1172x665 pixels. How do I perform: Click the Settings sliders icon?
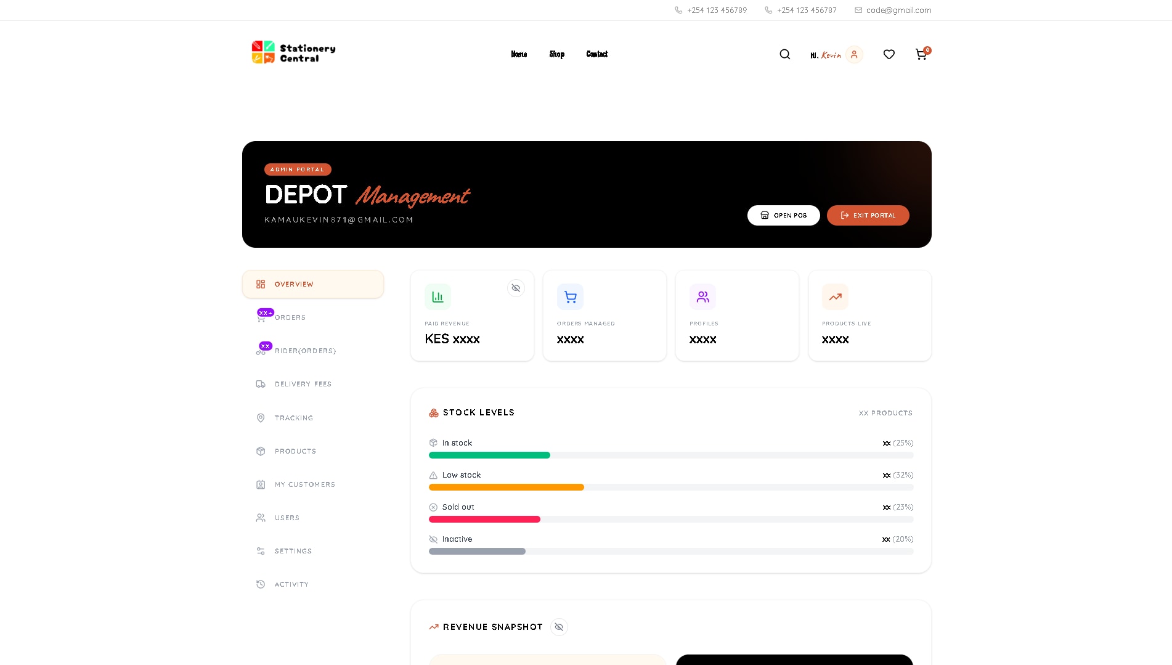tap(261, 551)
